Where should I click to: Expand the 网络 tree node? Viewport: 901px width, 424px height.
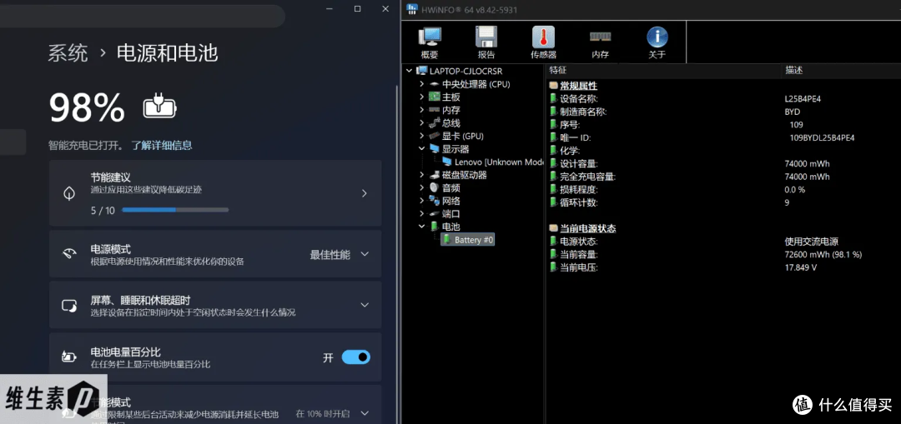click(422, 201)
